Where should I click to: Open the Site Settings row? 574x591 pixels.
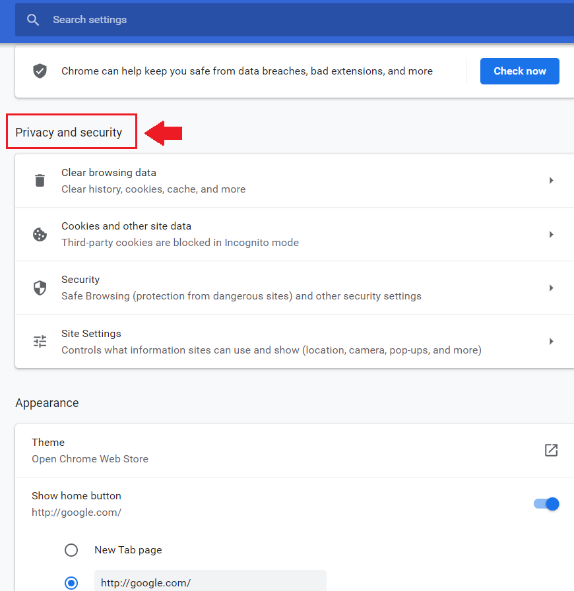click(294, 342)
